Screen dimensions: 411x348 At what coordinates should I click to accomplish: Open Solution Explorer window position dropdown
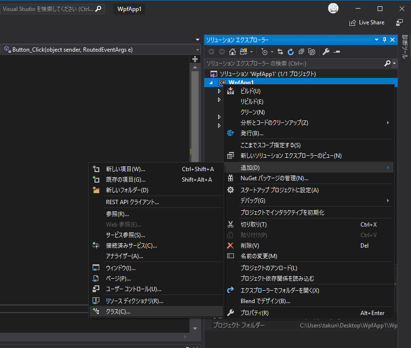(x=377, y=40)
